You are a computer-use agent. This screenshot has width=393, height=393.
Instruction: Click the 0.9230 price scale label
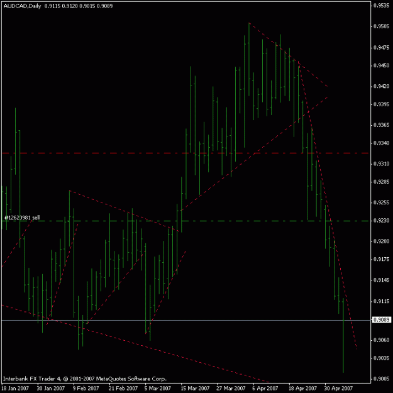click(x=382, y=221)
